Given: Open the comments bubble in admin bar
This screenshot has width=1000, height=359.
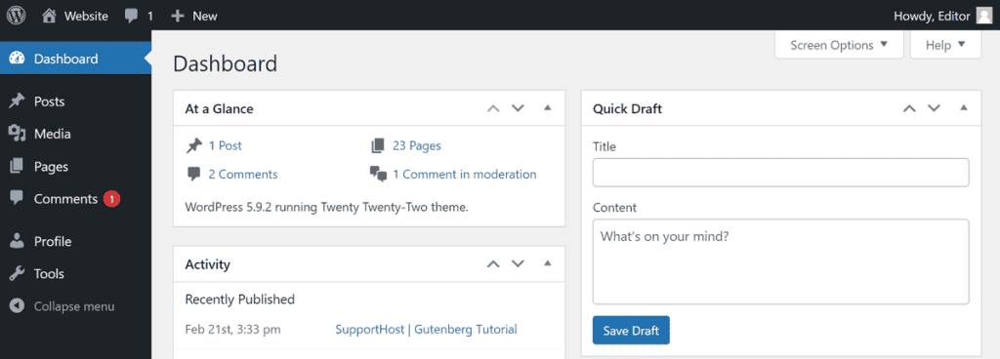Looking at the screenshot, I should point(132,16).
